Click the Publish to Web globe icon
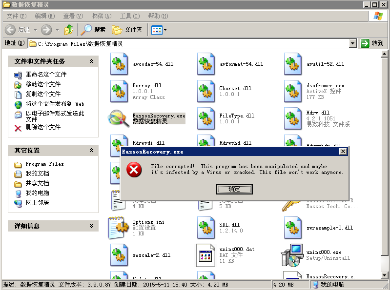The height and width of the screenshot is (290, 390). pyautogui.click(x=18, y=104)
